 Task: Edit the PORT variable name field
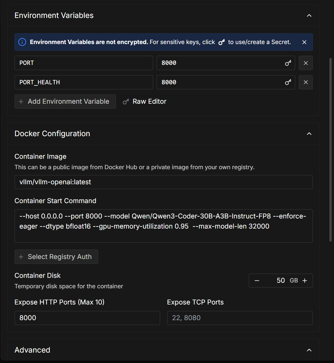(x=84, y=63)
